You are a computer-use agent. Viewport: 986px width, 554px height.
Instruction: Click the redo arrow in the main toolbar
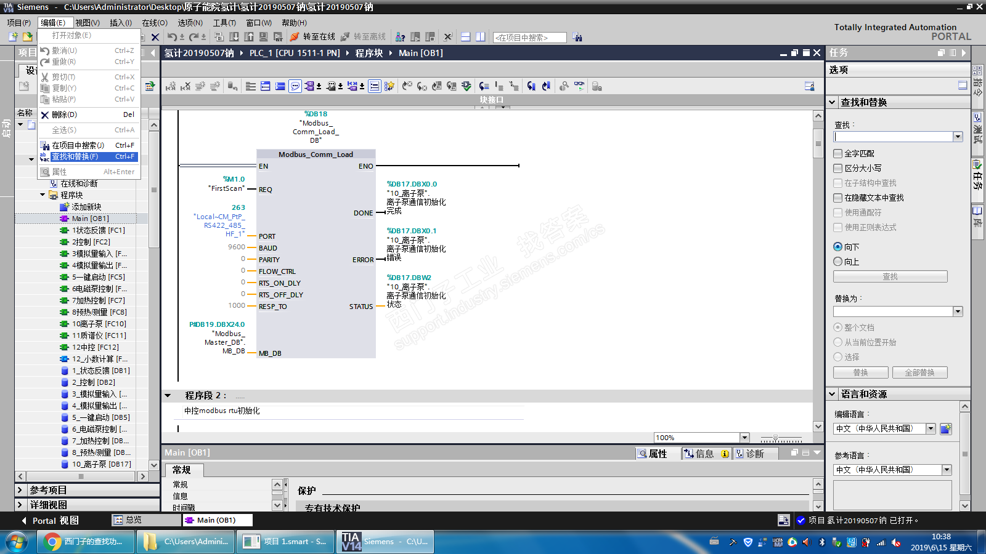pos(194,37)
